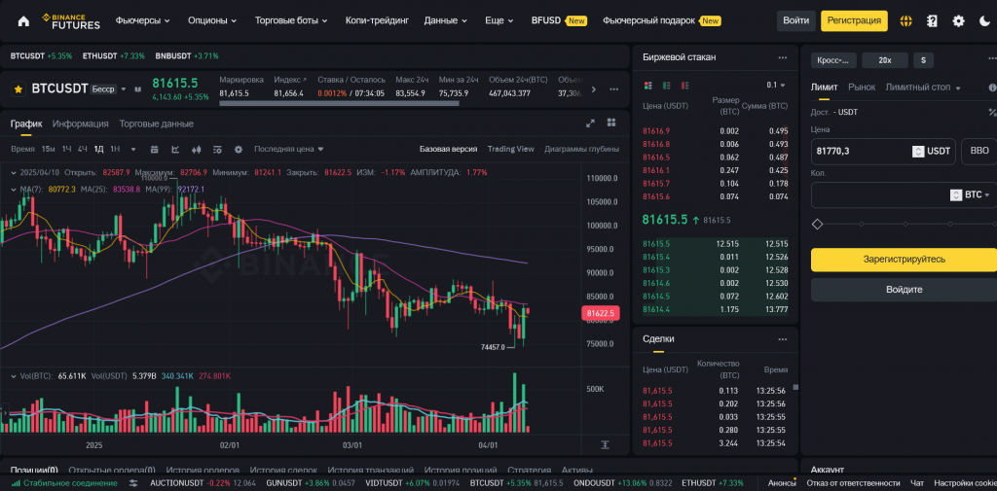The image size is (997, 491).
Task: Open the help/FAQ document icon
Action: [932, 21]
